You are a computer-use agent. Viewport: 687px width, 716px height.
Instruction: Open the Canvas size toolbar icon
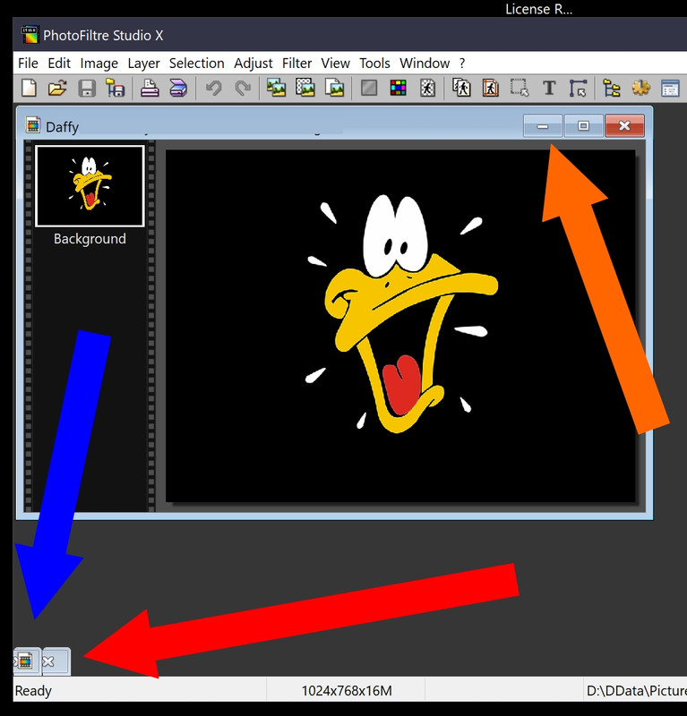(x=305, y=88)
